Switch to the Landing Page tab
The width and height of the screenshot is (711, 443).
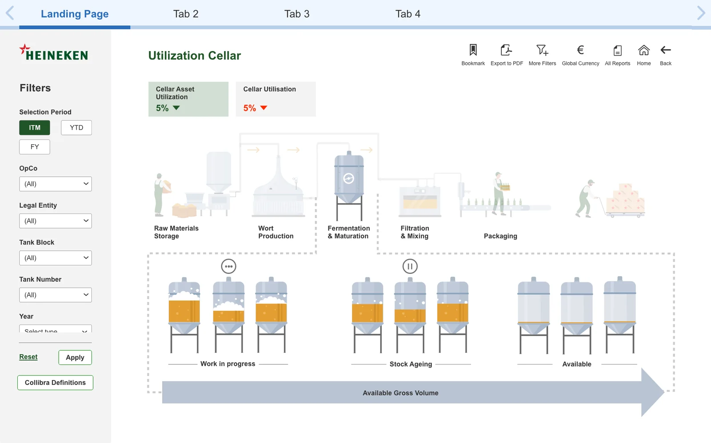75,14
